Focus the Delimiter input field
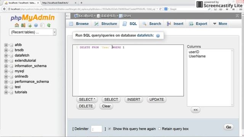The image size is (244, 137). click(x=96, y=129)
